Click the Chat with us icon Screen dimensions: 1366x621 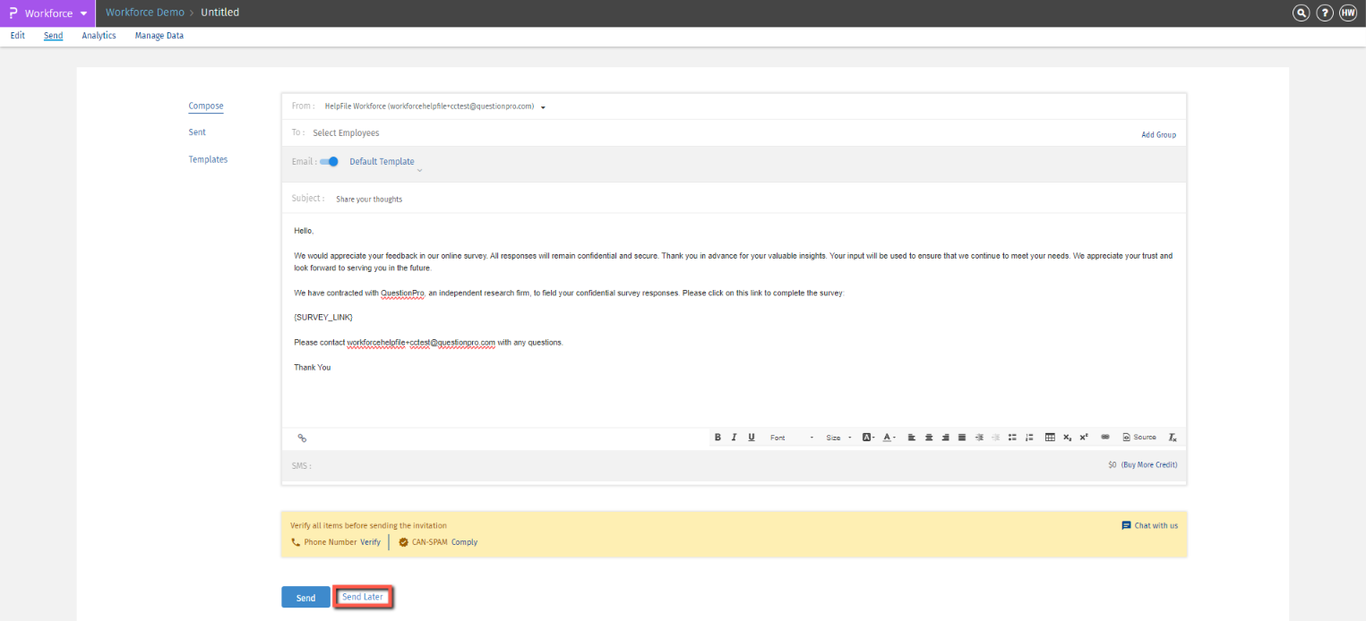pos(1126,525)
